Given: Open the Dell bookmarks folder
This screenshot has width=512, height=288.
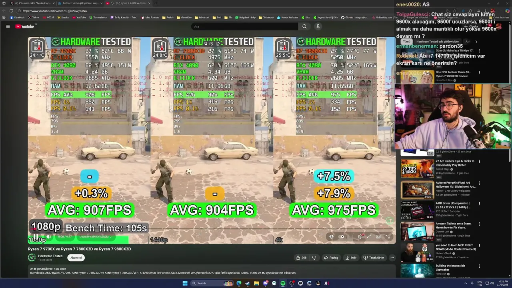Looking at the screenshot, I should click(217, 18).
